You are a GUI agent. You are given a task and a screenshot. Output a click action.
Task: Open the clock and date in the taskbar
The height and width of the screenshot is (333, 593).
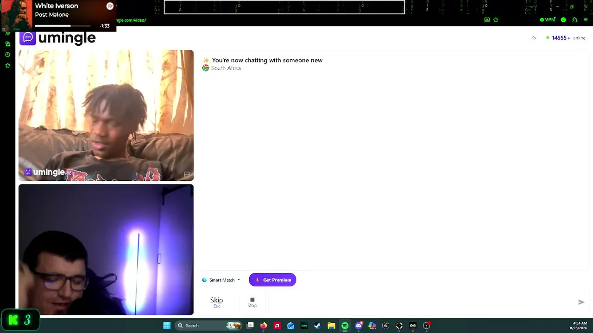(580, 326)
